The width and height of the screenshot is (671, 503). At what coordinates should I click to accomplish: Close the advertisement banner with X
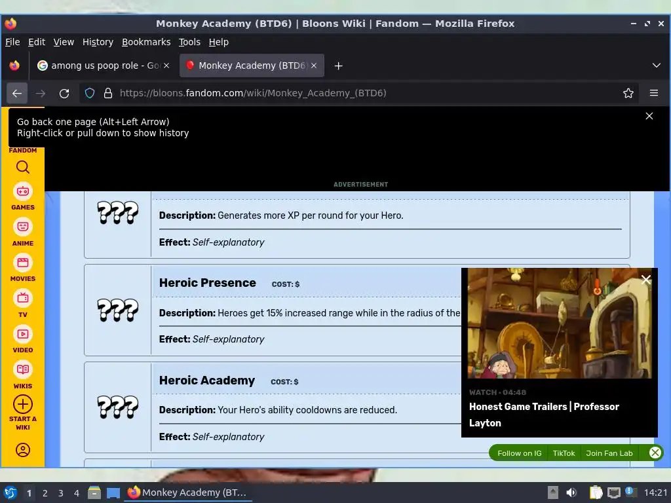649,116
